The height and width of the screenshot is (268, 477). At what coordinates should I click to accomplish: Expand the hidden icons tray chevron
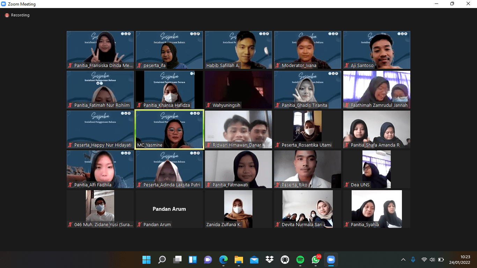point(403,260)
